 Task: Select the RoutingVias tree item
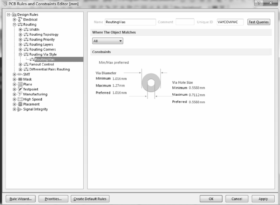point(45,60)
